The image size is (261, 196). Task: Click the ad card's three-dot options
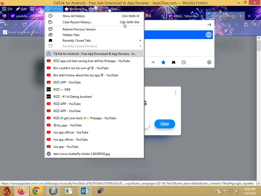[175, 93]
